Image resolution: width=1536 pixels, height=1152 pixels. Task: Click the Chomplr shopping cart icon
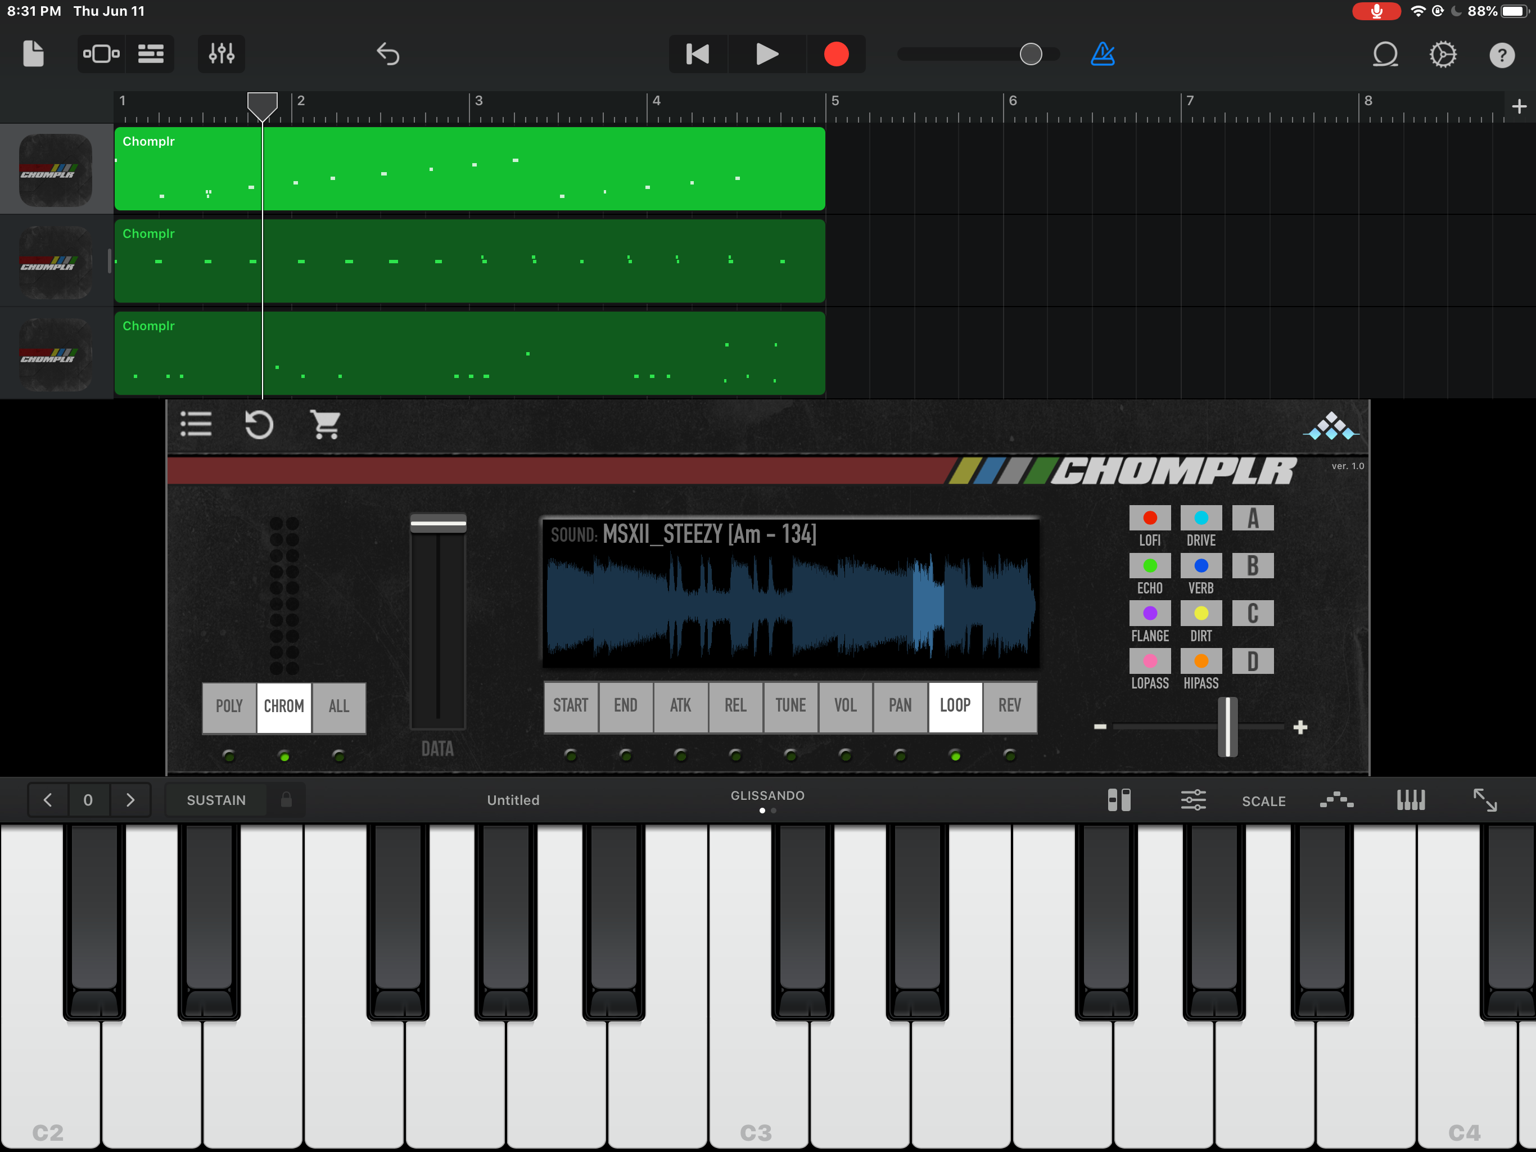[x=324, y=424]
